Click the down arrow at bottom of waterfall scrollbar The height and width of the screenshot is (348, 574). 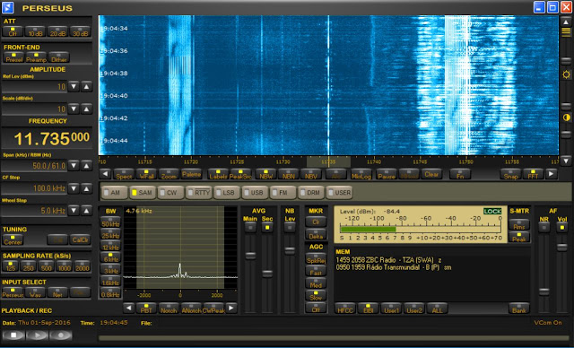coord(566,161)
